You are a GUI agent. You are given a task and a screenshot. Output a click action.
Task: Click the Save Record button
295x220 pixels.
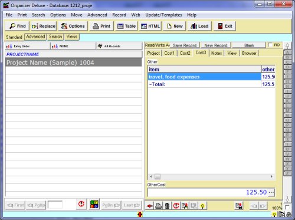coord(185,45)
